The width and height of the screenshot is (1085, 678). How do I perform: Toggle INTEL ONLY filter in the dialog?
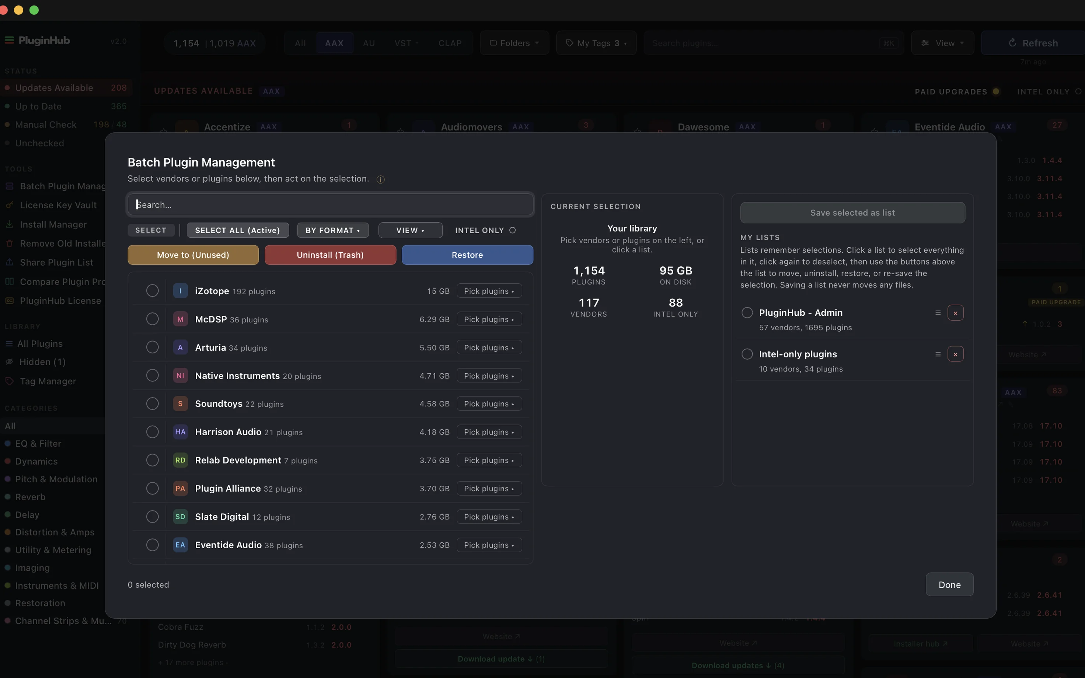tap(512, 230)
